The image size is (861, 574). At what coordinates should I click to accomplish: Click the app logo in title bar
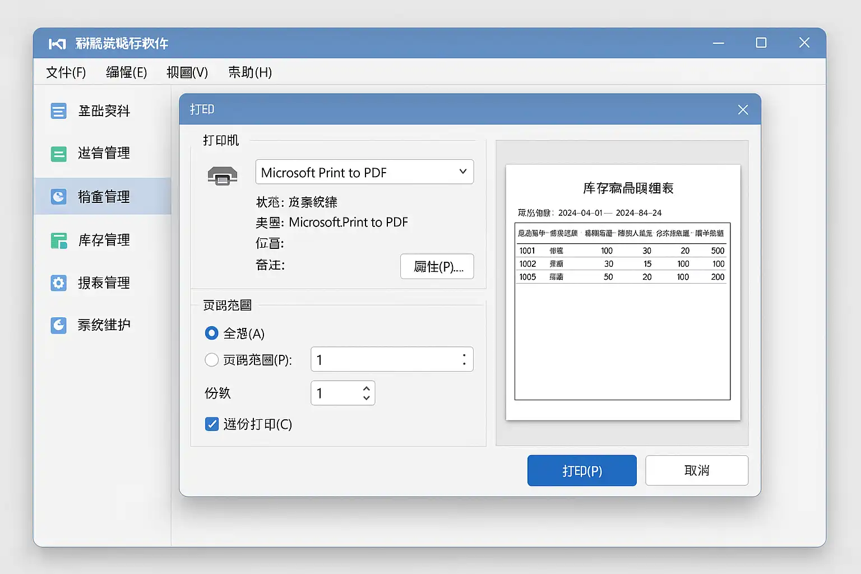coord(57,44)
